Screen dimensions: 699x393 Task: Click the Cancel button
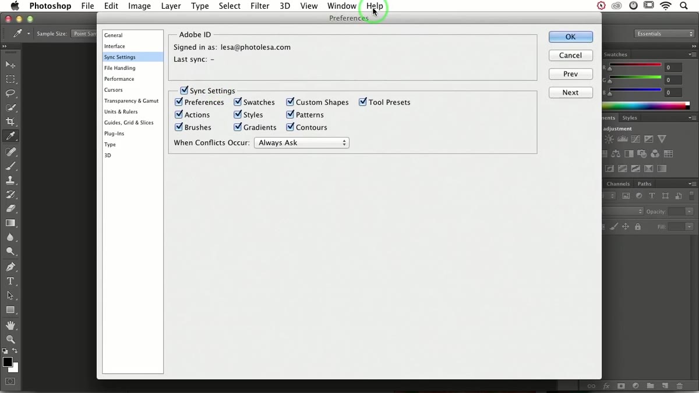pos(571,55)
